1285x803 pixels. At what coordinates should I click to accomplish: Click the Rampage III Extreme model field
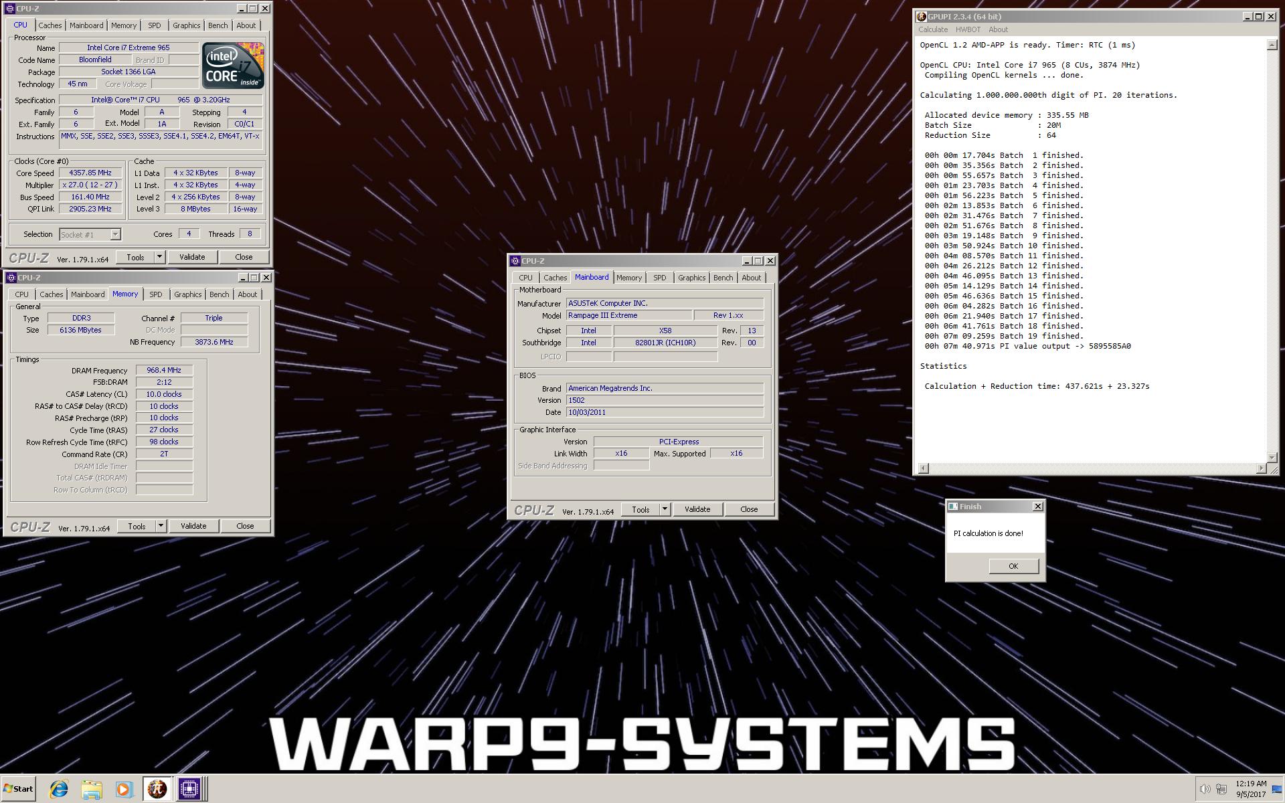point(629,315)
